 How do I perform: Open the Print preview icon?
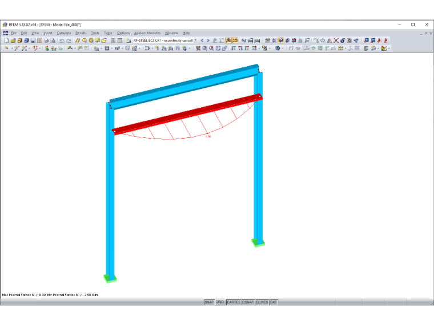click(53, 40)
